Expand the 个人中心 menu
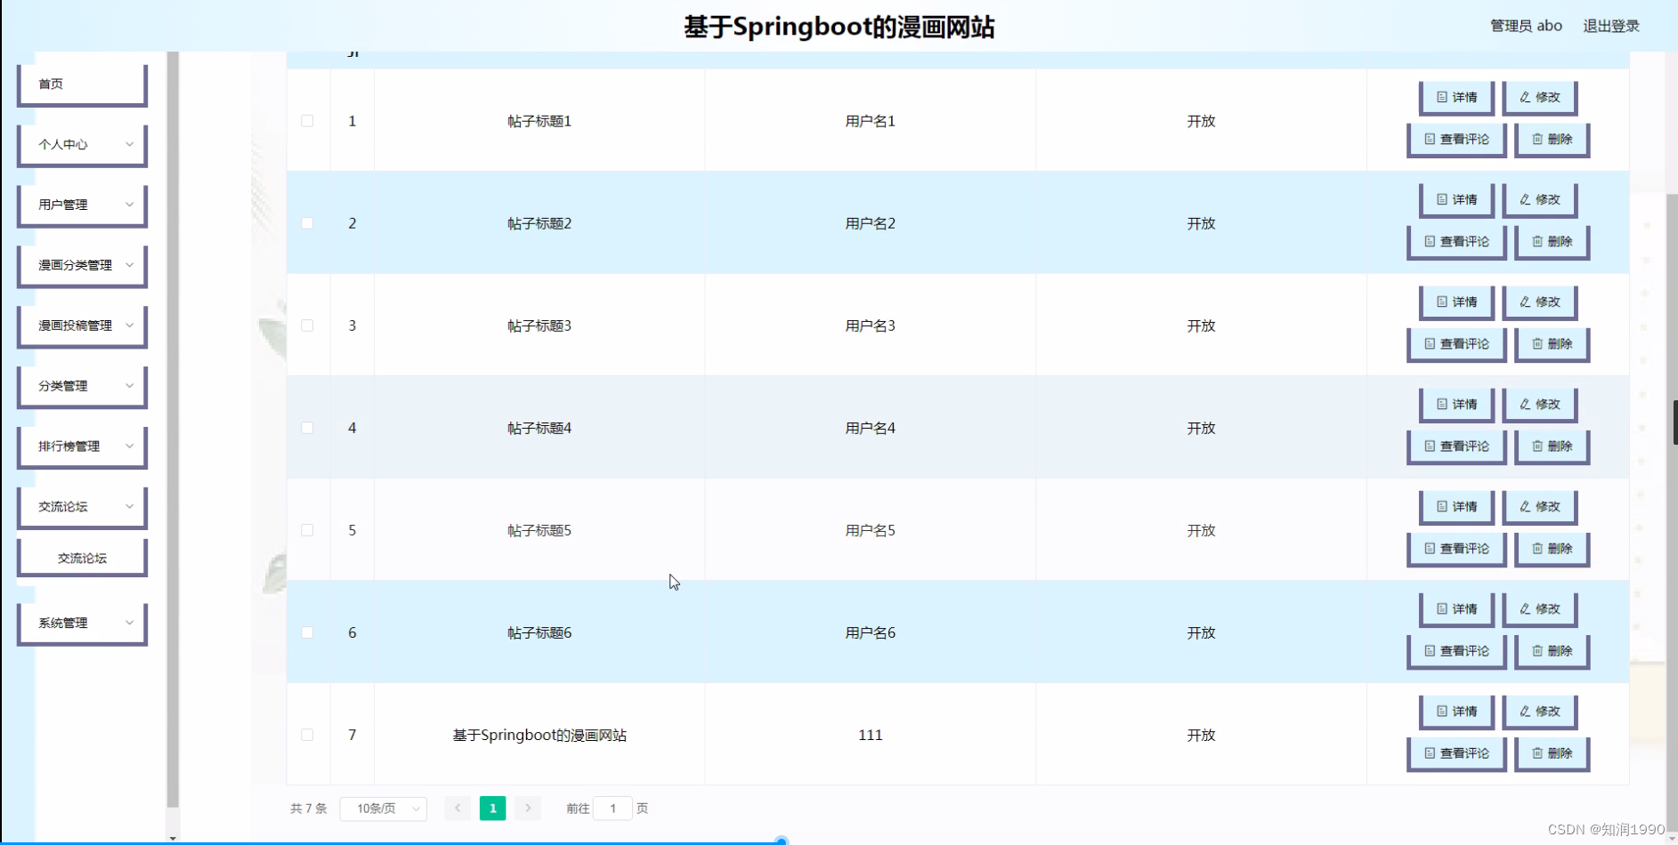Screen dimensions: 1678x845 82,143
